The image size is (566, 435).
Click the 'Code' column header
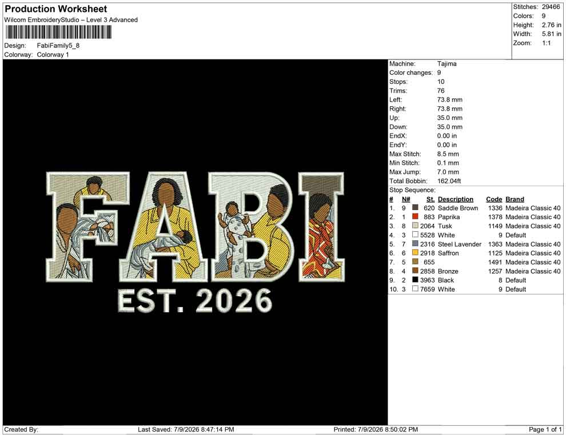(494, 199)
